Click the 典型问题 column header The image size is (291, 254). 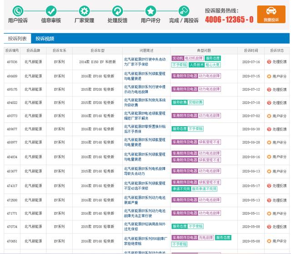point(204,51)
